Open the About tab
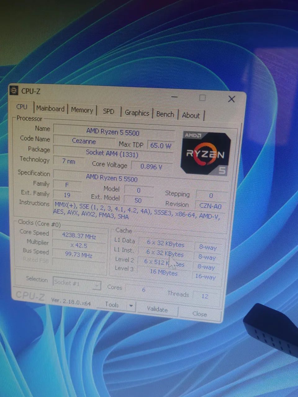298x397 pixels. (191, 115)
